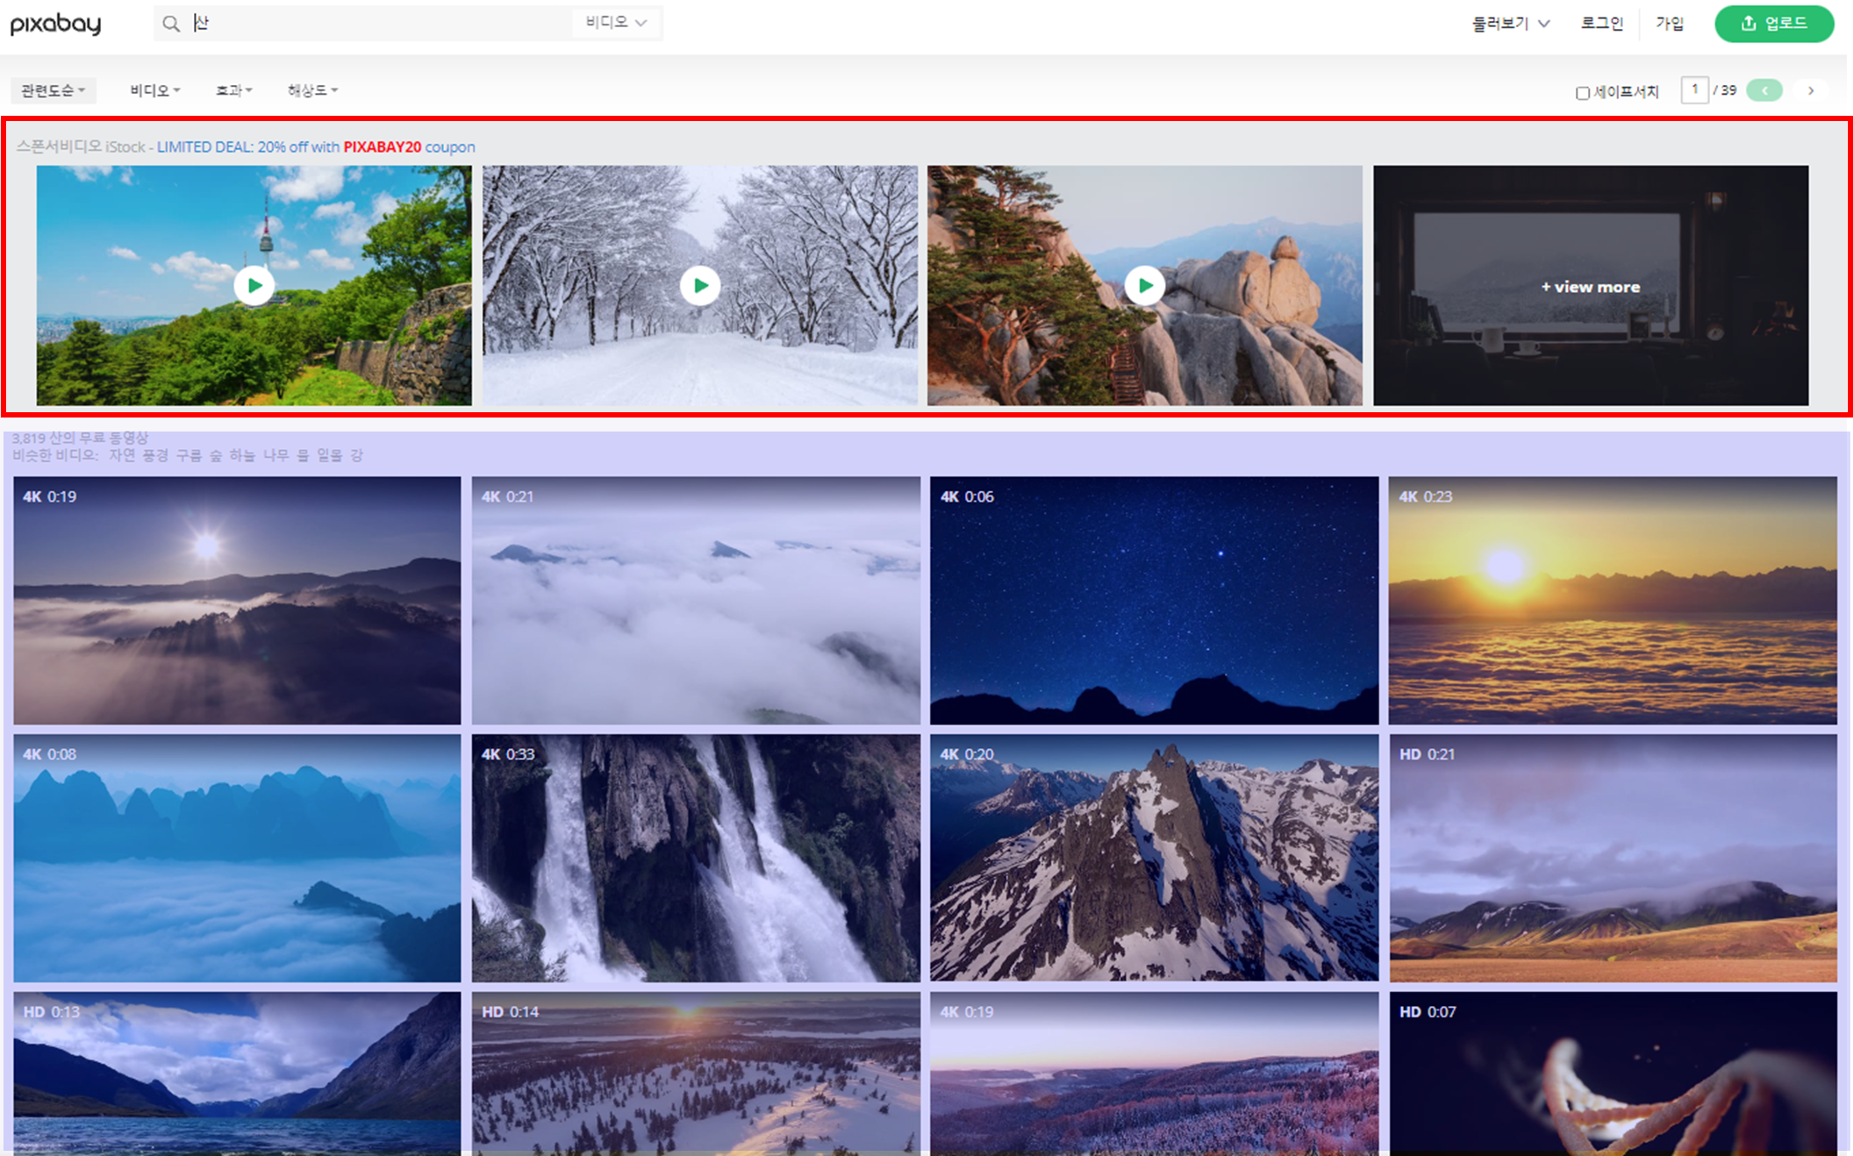This screenshot has height=1156, width=1853.
Task: Play the rocky mountain sponsored video
Action: point(1145,286)
